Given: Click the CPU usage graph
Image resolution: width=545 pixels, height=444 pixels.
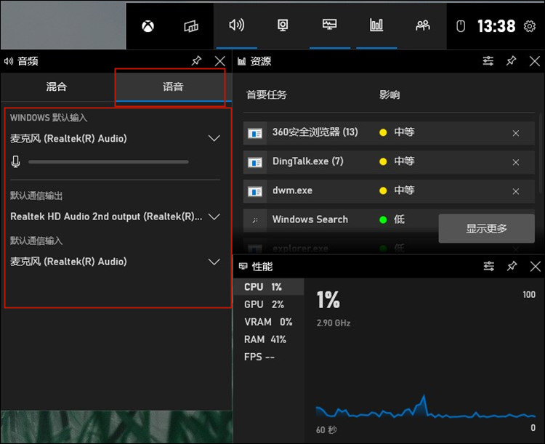Looking at the screenshot, I should click(425, 406).
